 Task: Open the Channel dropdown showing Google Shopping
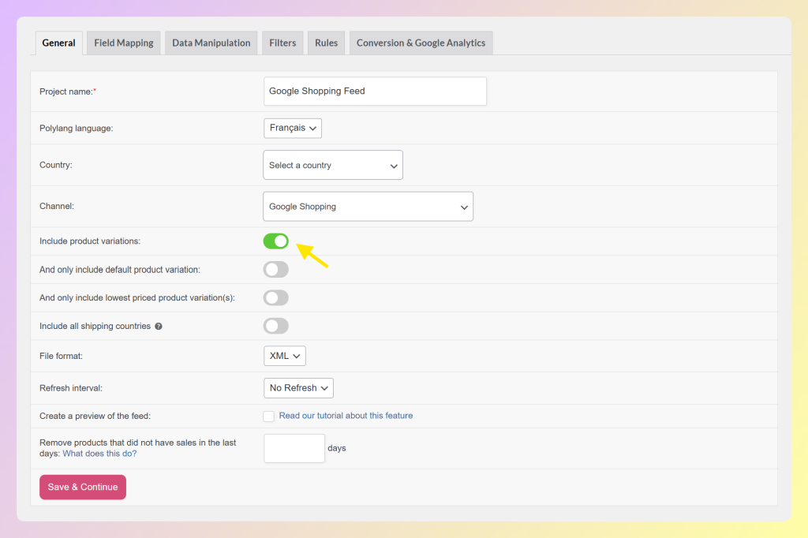[368, 206]
